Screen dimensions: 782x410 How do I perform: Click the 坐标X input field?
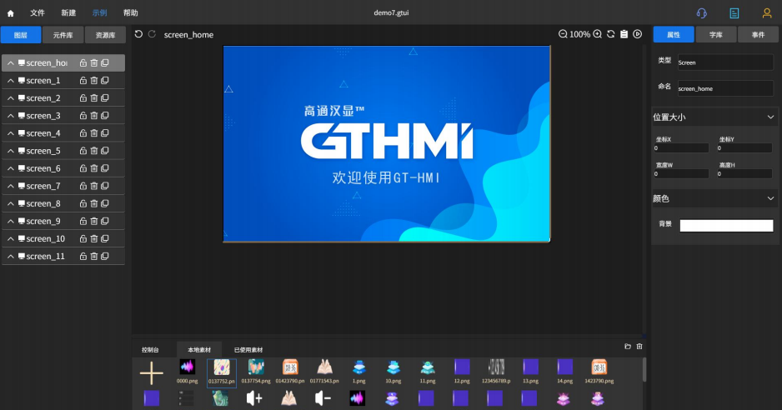pos(681,147)
